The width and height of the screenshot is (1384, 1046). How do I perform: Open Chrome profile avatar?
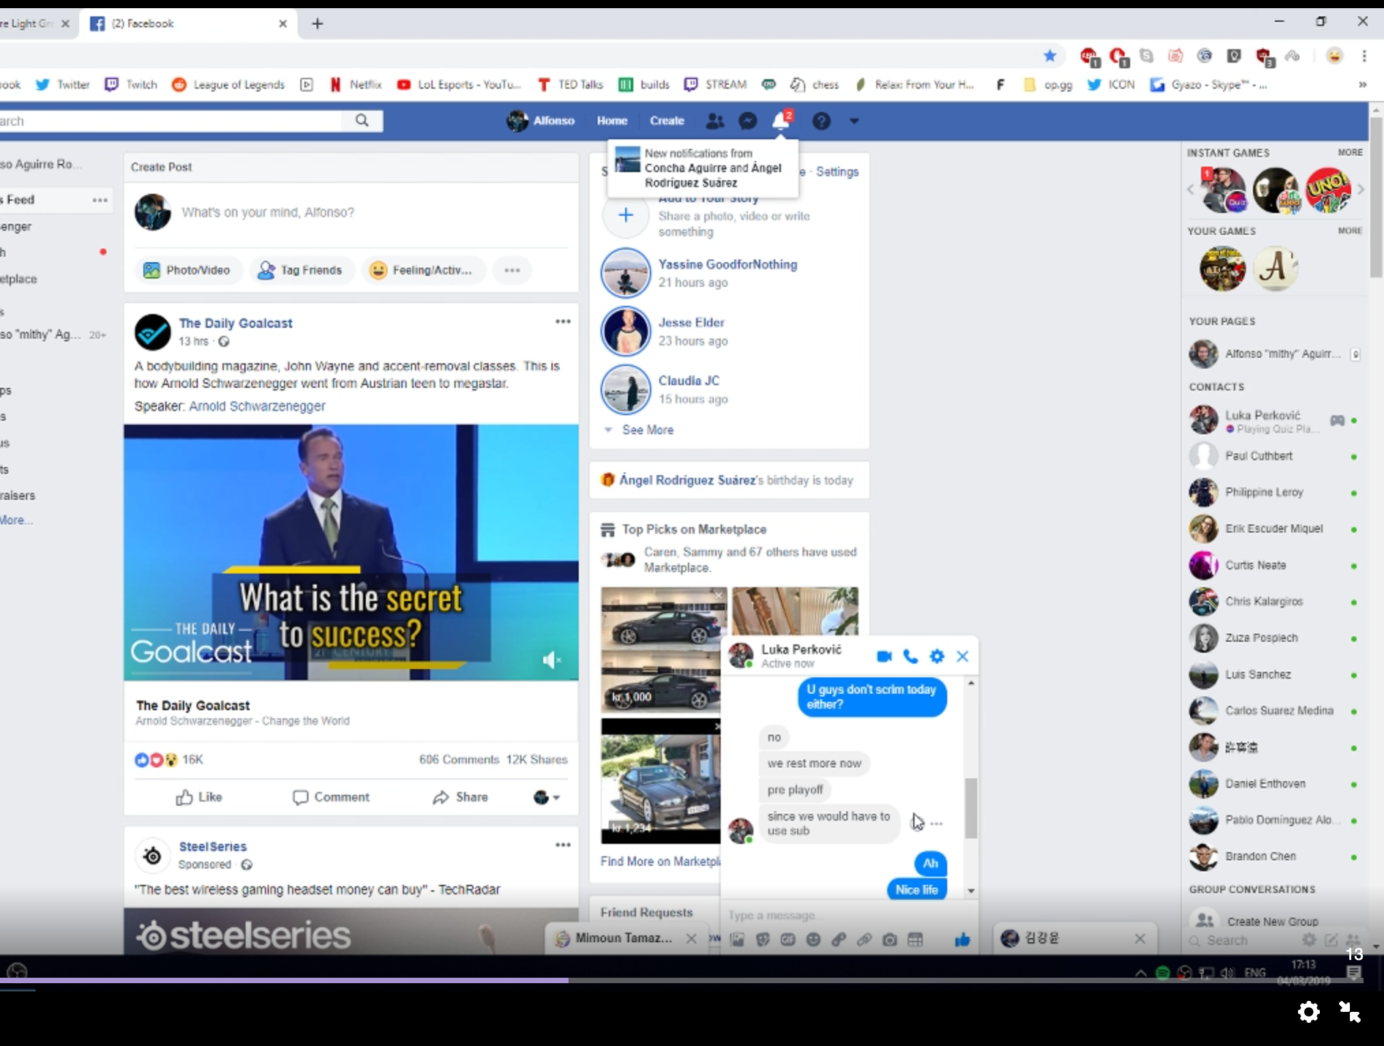[1333, 56]
